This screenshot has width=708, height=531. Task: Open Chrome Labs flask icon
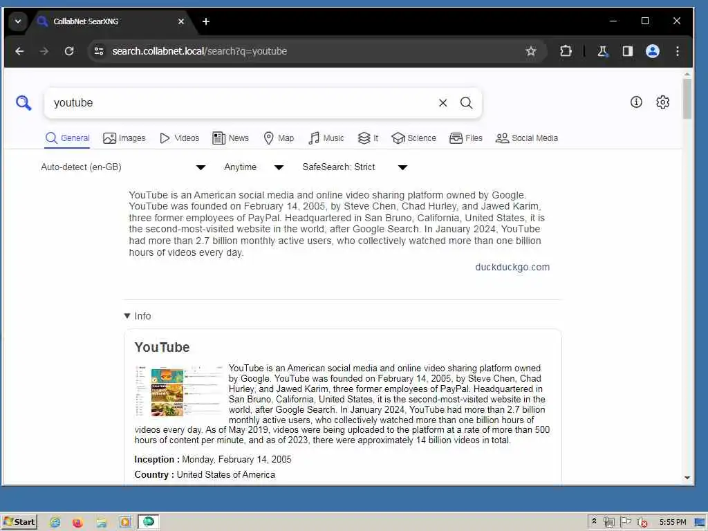pos(603,51)
